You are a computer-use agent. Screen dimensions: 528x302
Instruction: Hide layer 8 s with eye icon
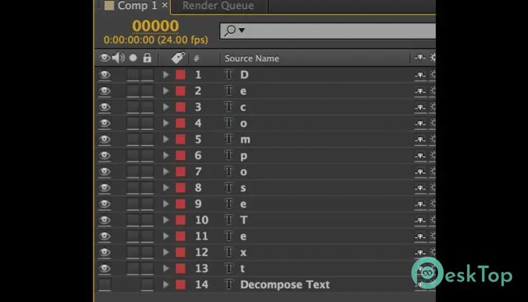pos(104,188)
